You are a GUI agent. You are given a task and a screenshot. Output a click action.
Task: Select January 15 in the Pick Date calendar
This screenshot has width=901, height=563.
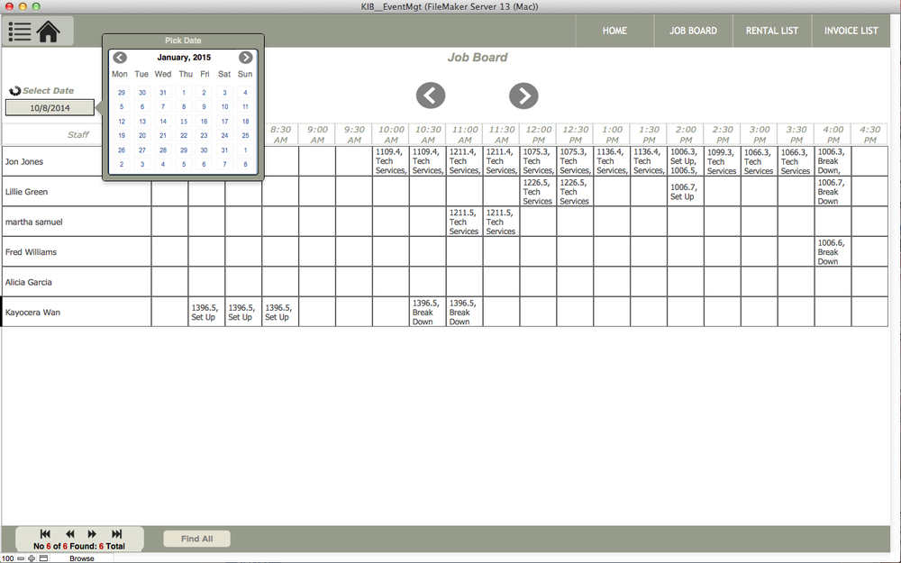click(183, 122)
